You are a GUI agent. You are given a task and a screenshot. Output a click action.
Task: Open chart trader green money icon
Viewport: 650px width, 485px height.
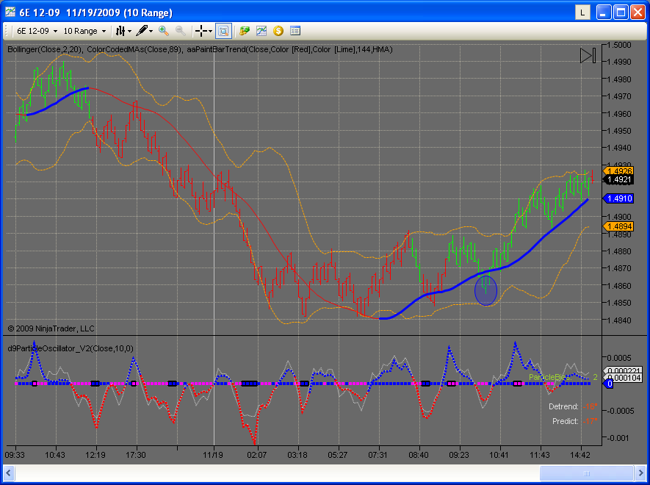pyautogui.click(x=245, y=31)
